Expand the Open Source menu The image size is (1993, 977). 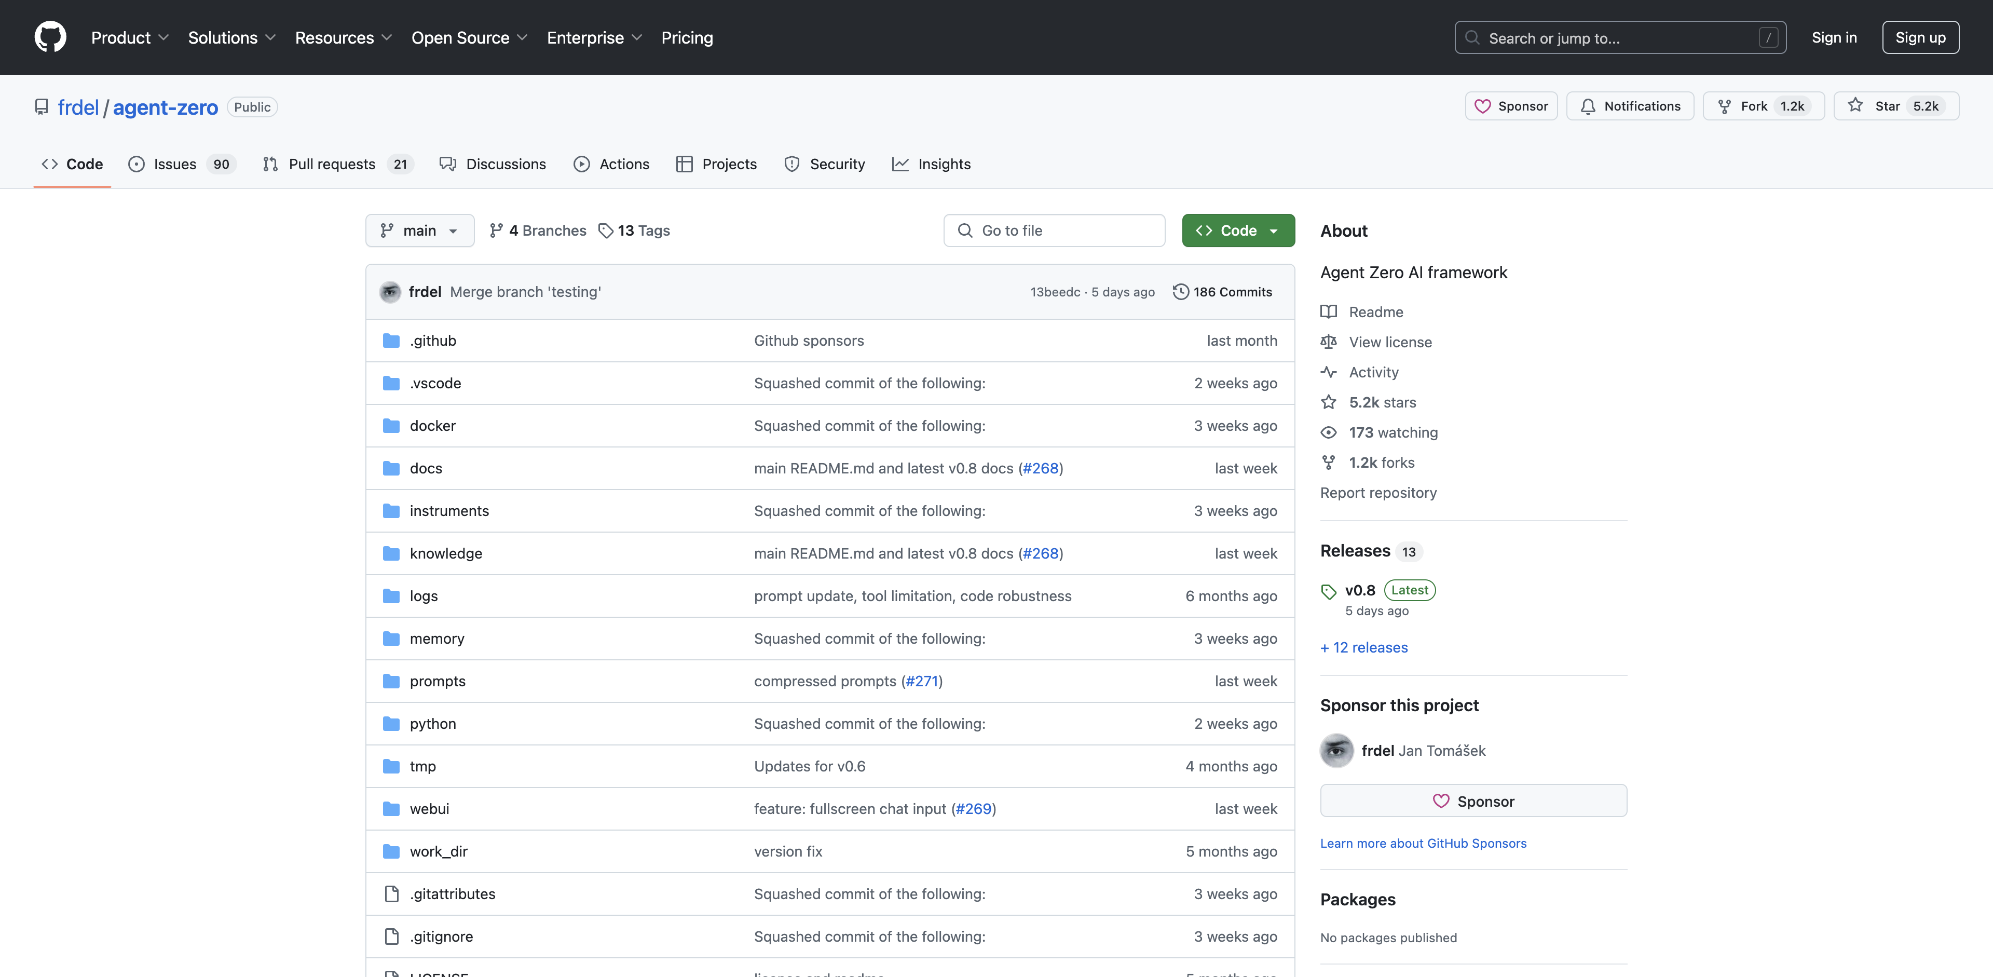(x=469, y=37)
